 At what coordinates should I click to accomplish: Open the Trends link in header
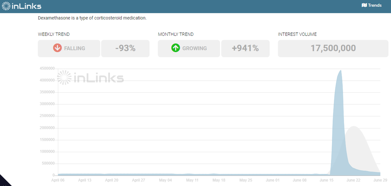[x=372, y=5]
